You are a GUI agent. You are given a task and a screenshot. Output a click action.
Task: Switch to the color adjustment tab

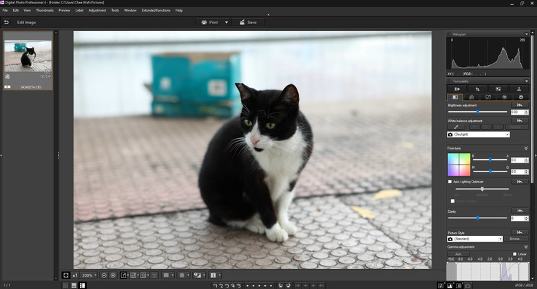tap(505, 97)
